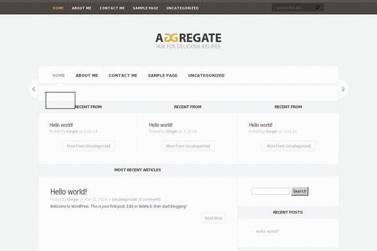
Task: Click Read More on Hello world article
Action: pyautogui.click(x=213, y=218)
